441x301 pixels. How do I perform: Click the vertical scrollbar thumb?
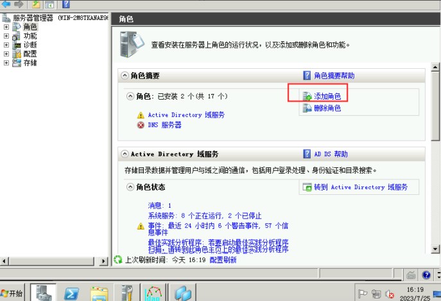[435, 105]
